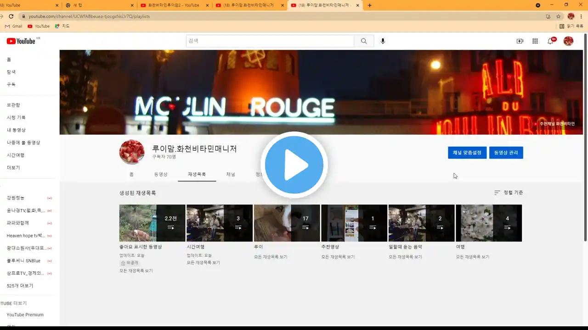Open the 추천영상 playlist thumbnail
Screen dimensions: 588x330
coord(354,223)
